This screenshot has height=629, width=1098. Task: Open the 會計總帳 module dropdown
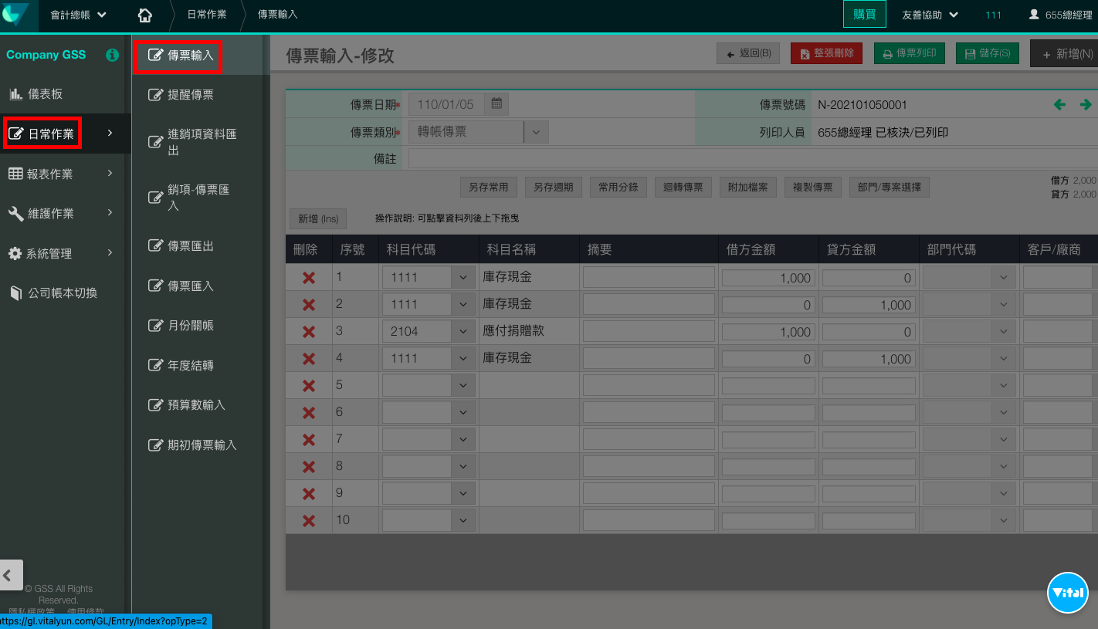tap(78, 15)
